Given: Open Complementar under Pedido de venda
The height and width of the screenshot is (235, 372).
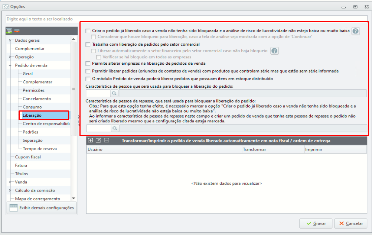Looking at the screenshot, I should 37,82.
